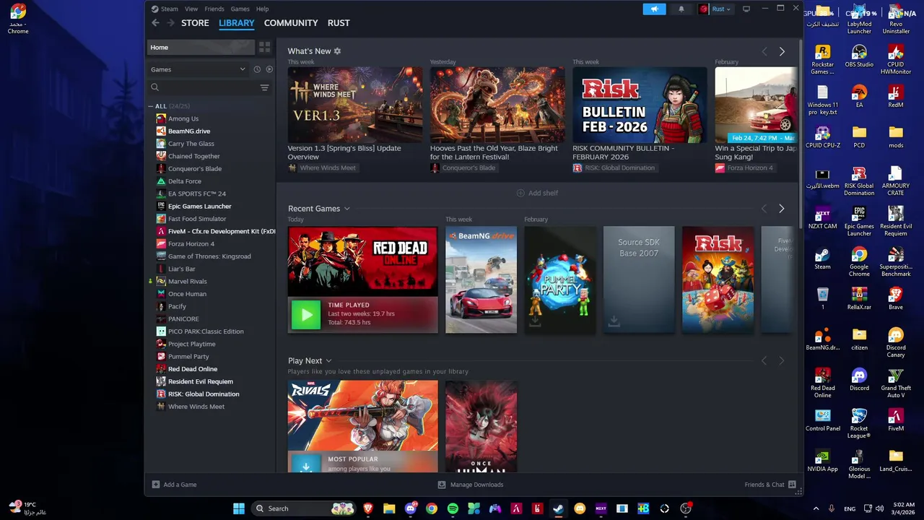Open What's New settings gear

point(337,51)
